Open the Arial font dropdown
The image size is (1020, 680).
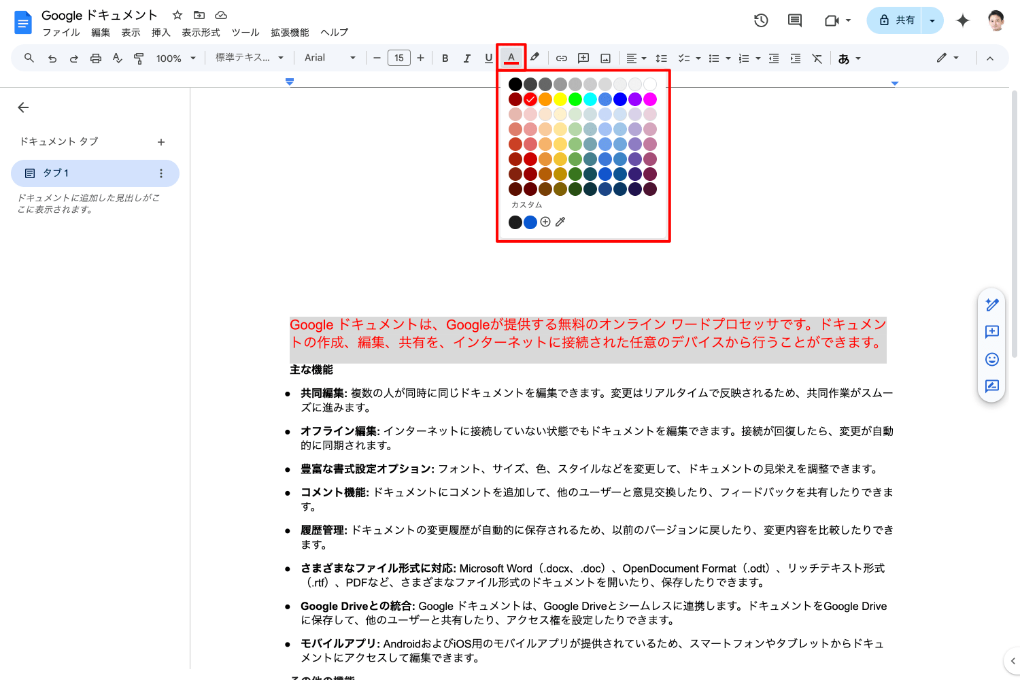pos(330,58)
